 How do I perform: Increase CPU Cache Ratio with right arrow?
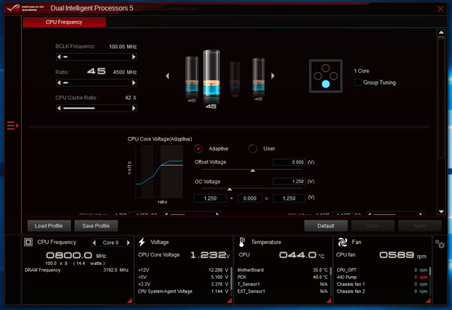tap(134, 108)
